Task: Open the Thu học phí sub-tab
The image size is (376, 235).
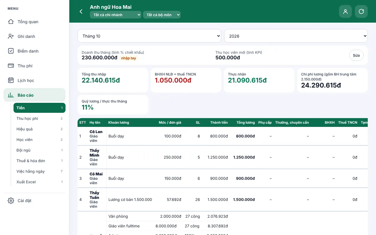Action: 39,118
